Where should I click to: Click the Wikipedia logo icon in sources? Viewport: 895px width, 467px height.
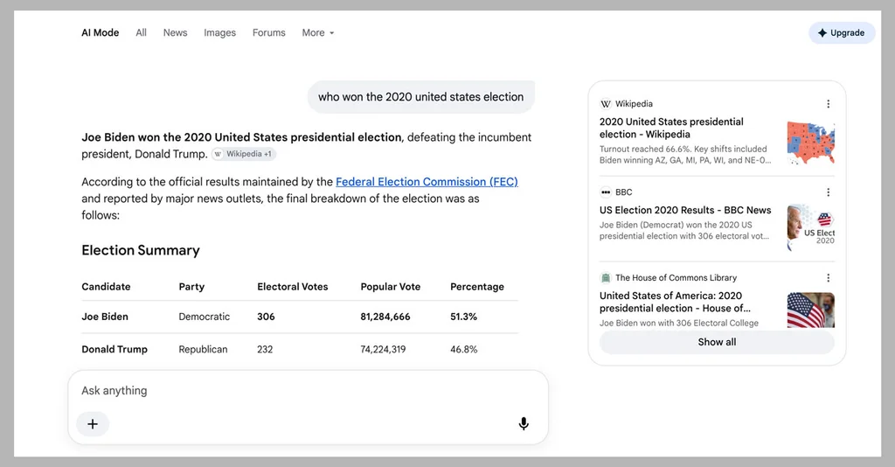point(606,104)
